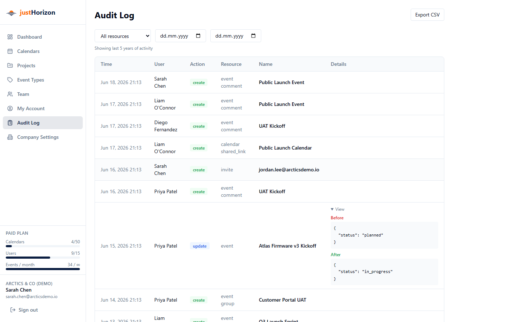
Task: Click the Action column header
Action: pyautogui.click(x=197, y=64)
